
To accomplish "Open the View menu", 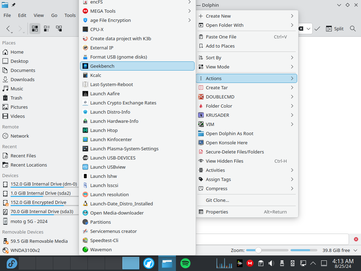I will pos(39,15).
